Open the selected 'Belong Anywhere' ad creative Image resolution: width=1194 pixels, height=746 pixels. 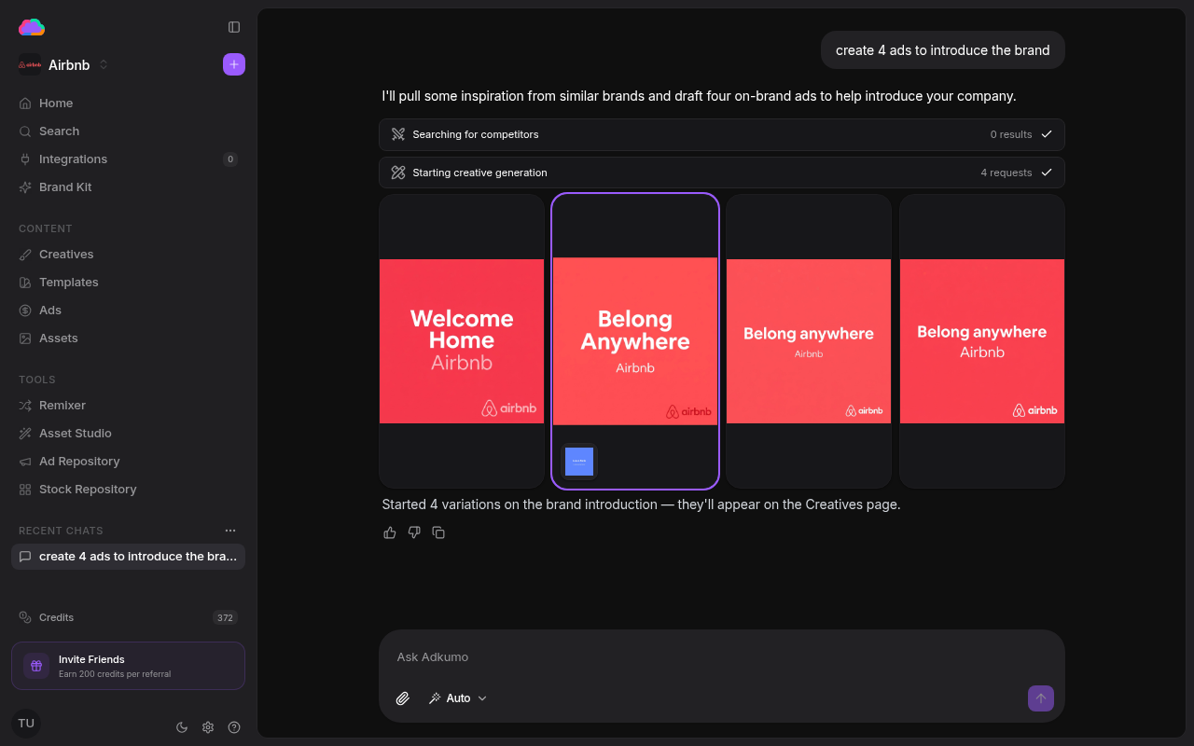point(635,341)
